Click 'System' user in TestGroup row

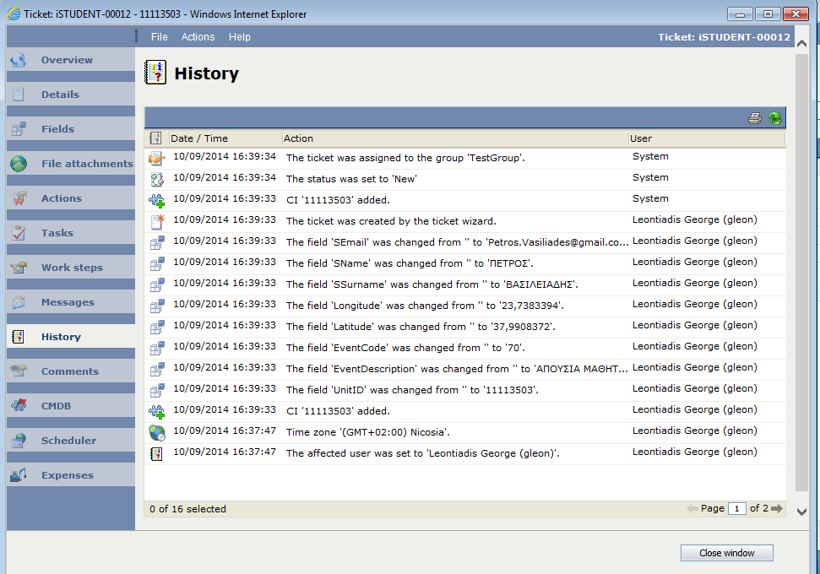pos(650,156)
